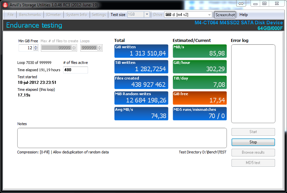Open the Benchmarks menu

[x=30, y=15]
